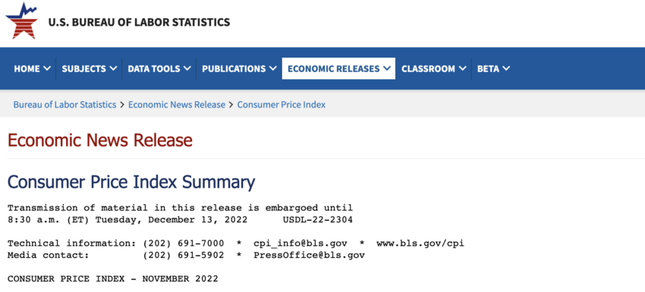
Task: Expand the DATA TOOLS chevron arrow
Action: coord(187,69)
